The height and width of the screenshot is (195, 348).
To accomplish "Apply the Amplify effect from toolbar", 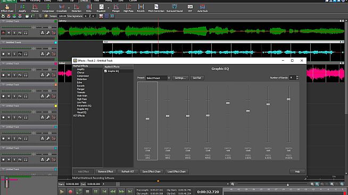I will (22, 8).
